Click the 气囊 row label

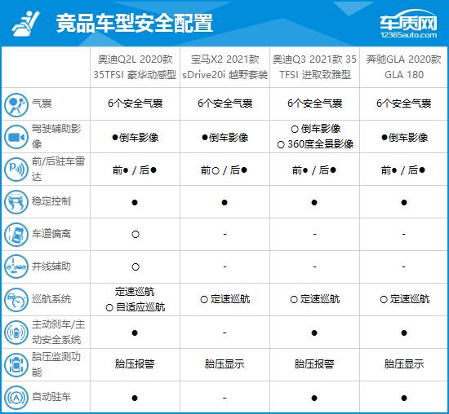42,103
